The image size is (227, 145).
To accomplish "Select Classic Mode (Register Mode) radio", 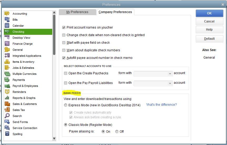I will (66, 125).
